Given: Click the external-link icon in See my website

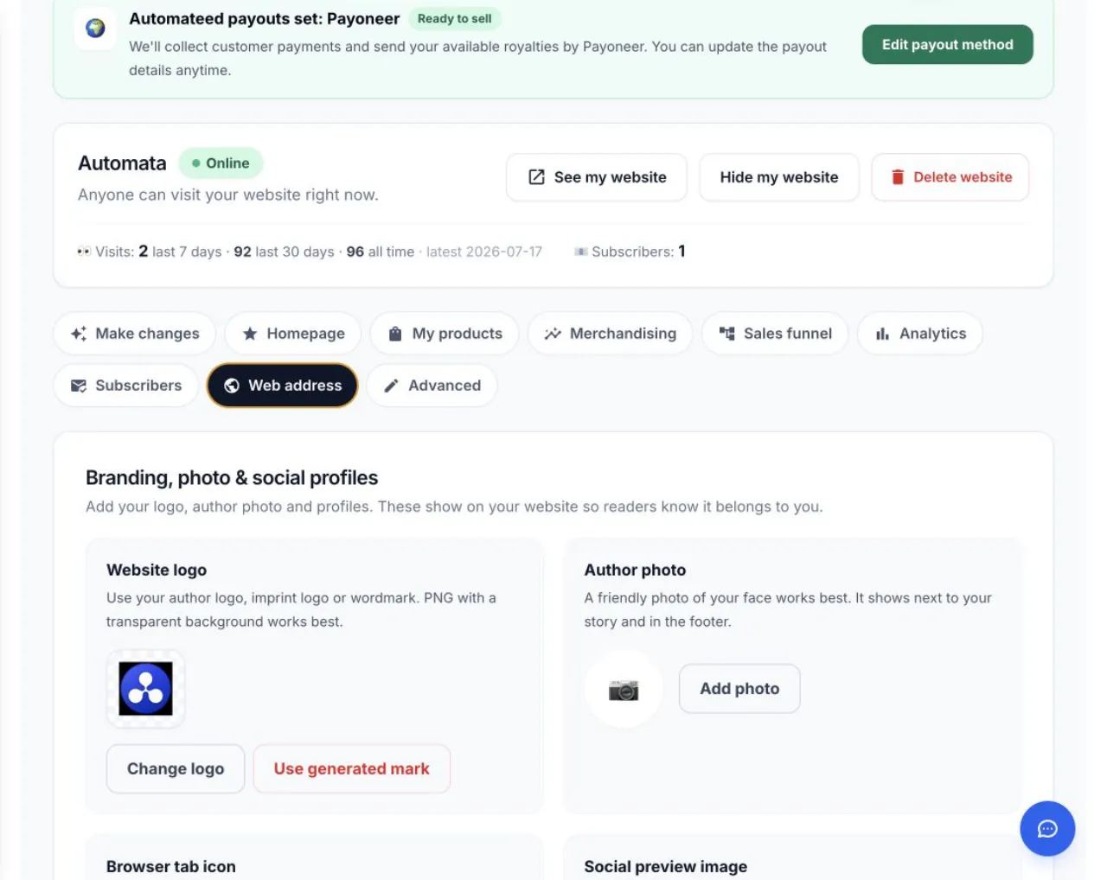Looking at the screenshot, I should (536, 177).
